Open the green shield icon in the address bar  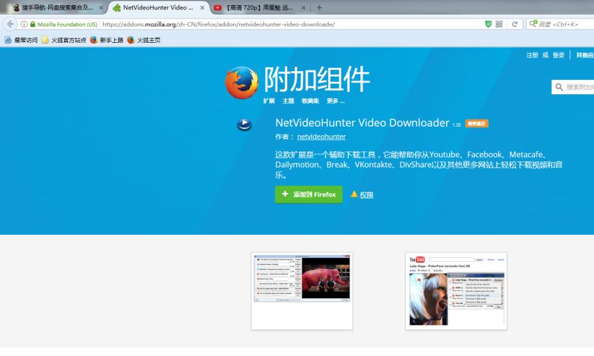(488, 24)
